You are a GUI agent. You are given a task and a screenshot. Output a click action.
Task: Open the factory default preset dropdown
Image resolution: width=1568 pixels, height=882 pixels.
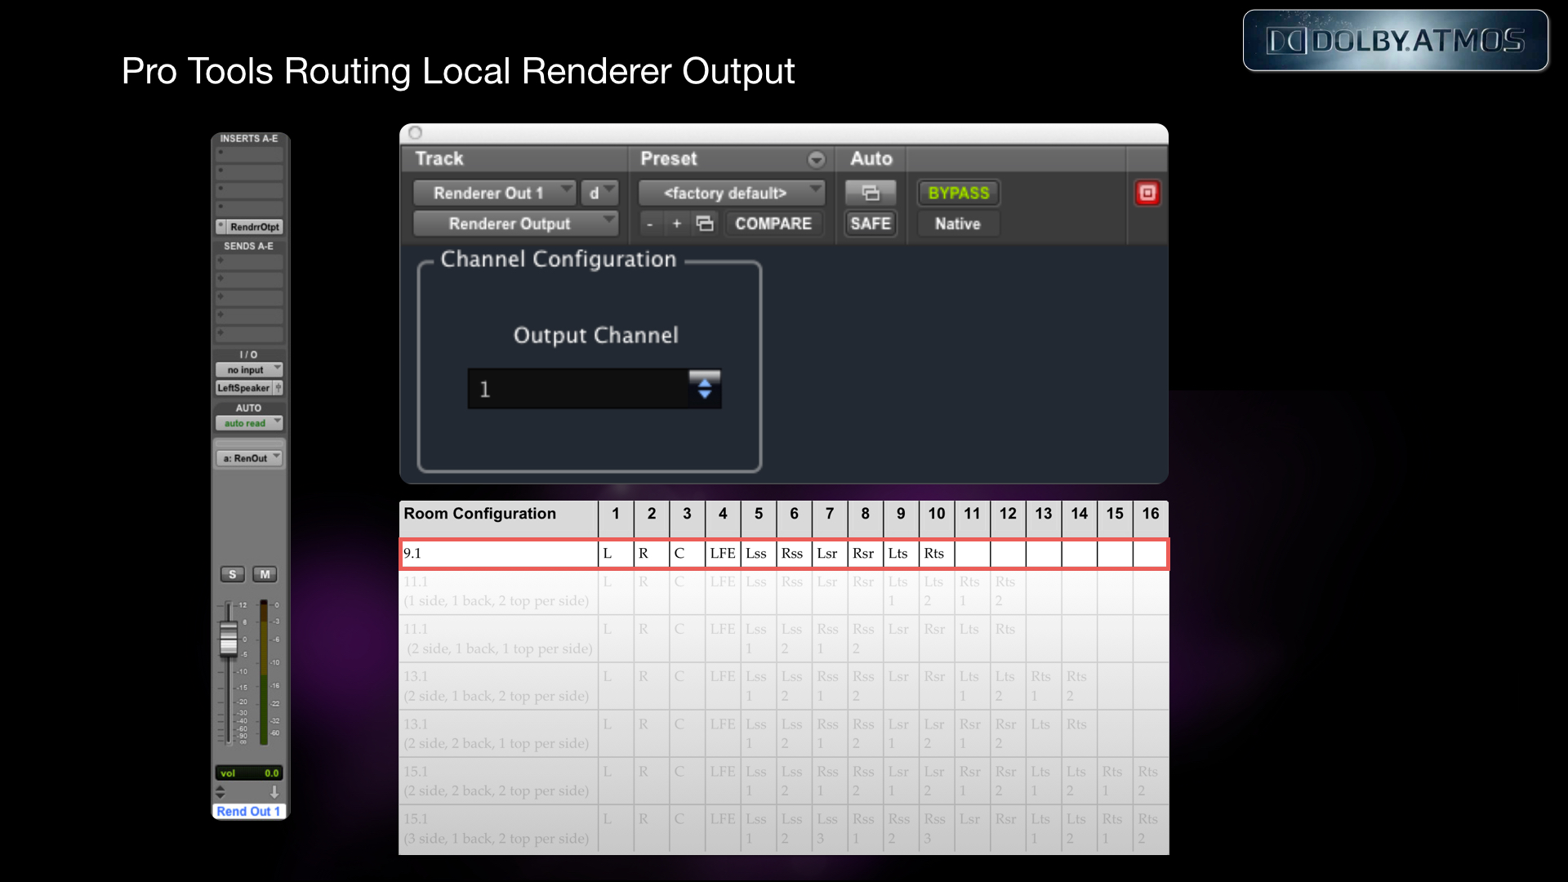pyautogui.click(x=731, y=193)
